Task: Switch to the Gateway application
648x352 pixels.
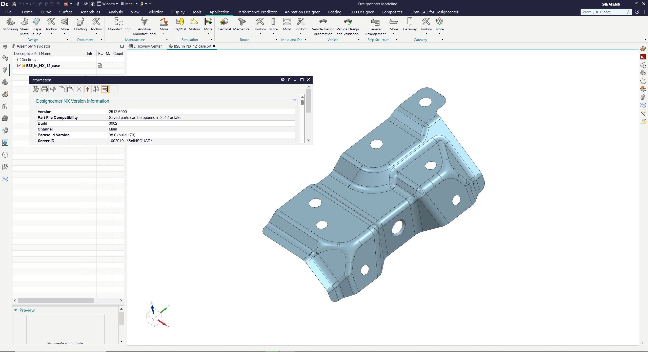Action: (410, 25)
